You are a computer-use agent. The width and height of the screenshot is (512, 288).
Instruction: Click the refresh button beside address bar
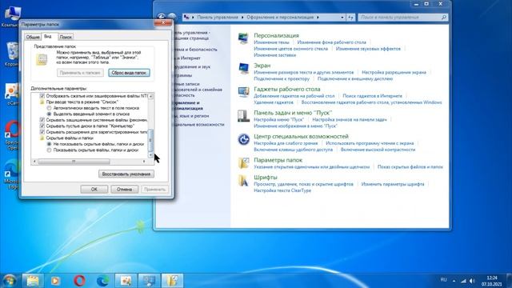point(350,18)
